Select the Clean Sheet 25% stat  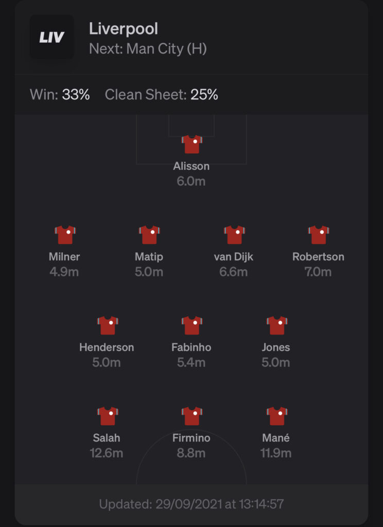162,95
